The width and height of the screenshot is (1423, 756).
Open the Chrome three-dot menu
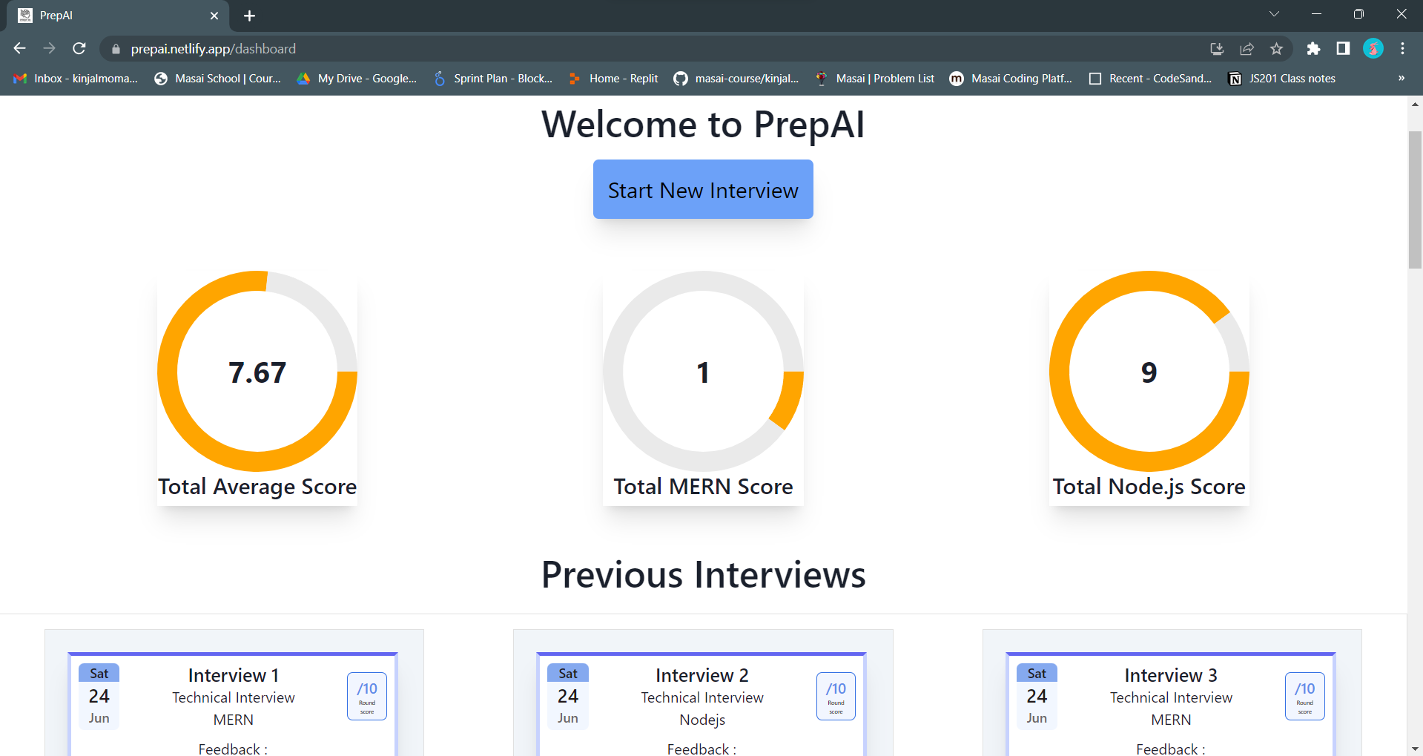1402,48
